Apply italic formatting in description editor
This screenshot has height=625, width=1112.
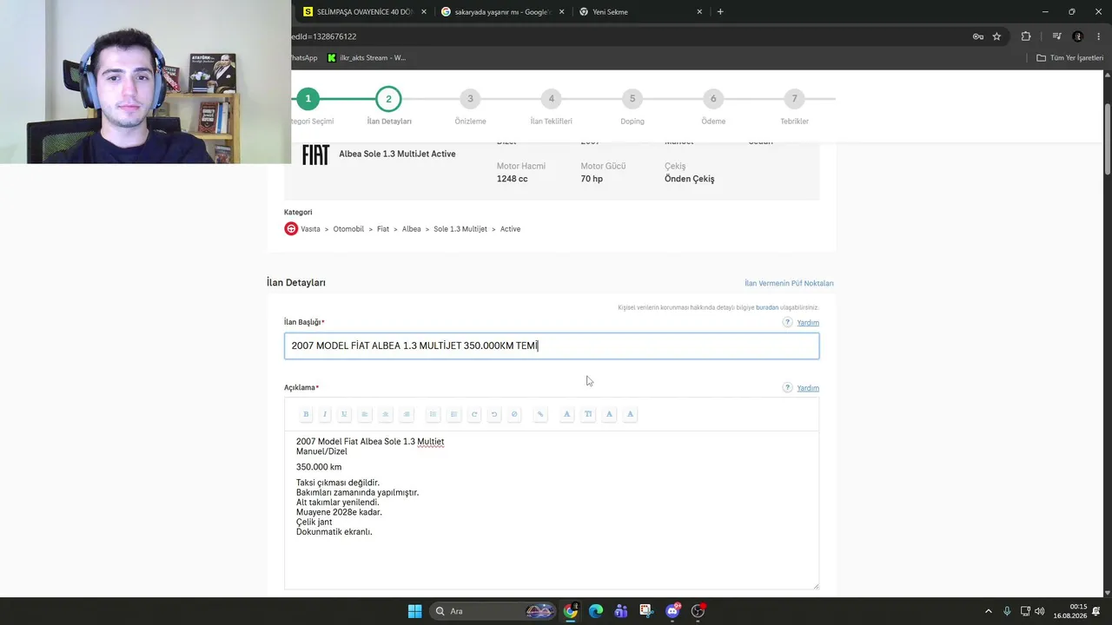[325, 414]
